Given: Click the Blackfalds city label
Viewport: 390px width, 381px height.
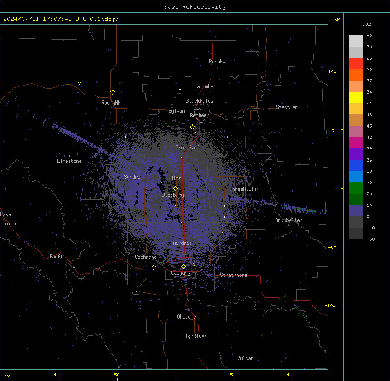Looking at the screenshot, I should pyautogui.click(x=200, y=101).
